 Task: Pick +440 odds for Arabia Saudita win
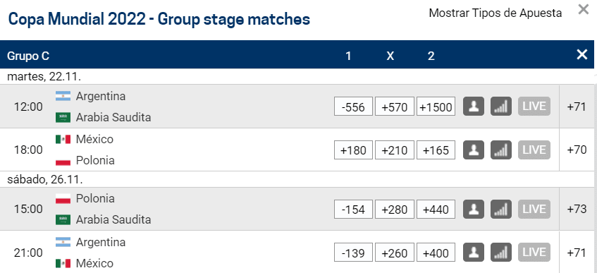click(x=436, y=210)
